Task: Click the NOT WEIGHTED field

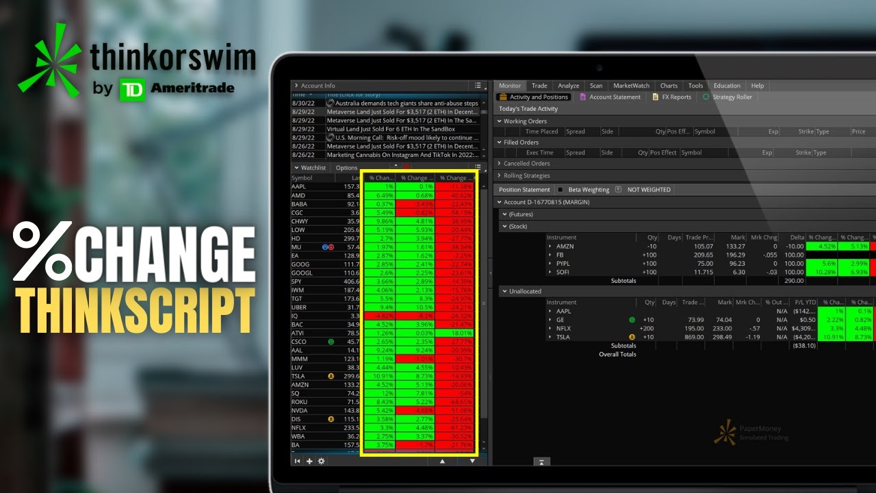Action: click(x=649, y=190)
